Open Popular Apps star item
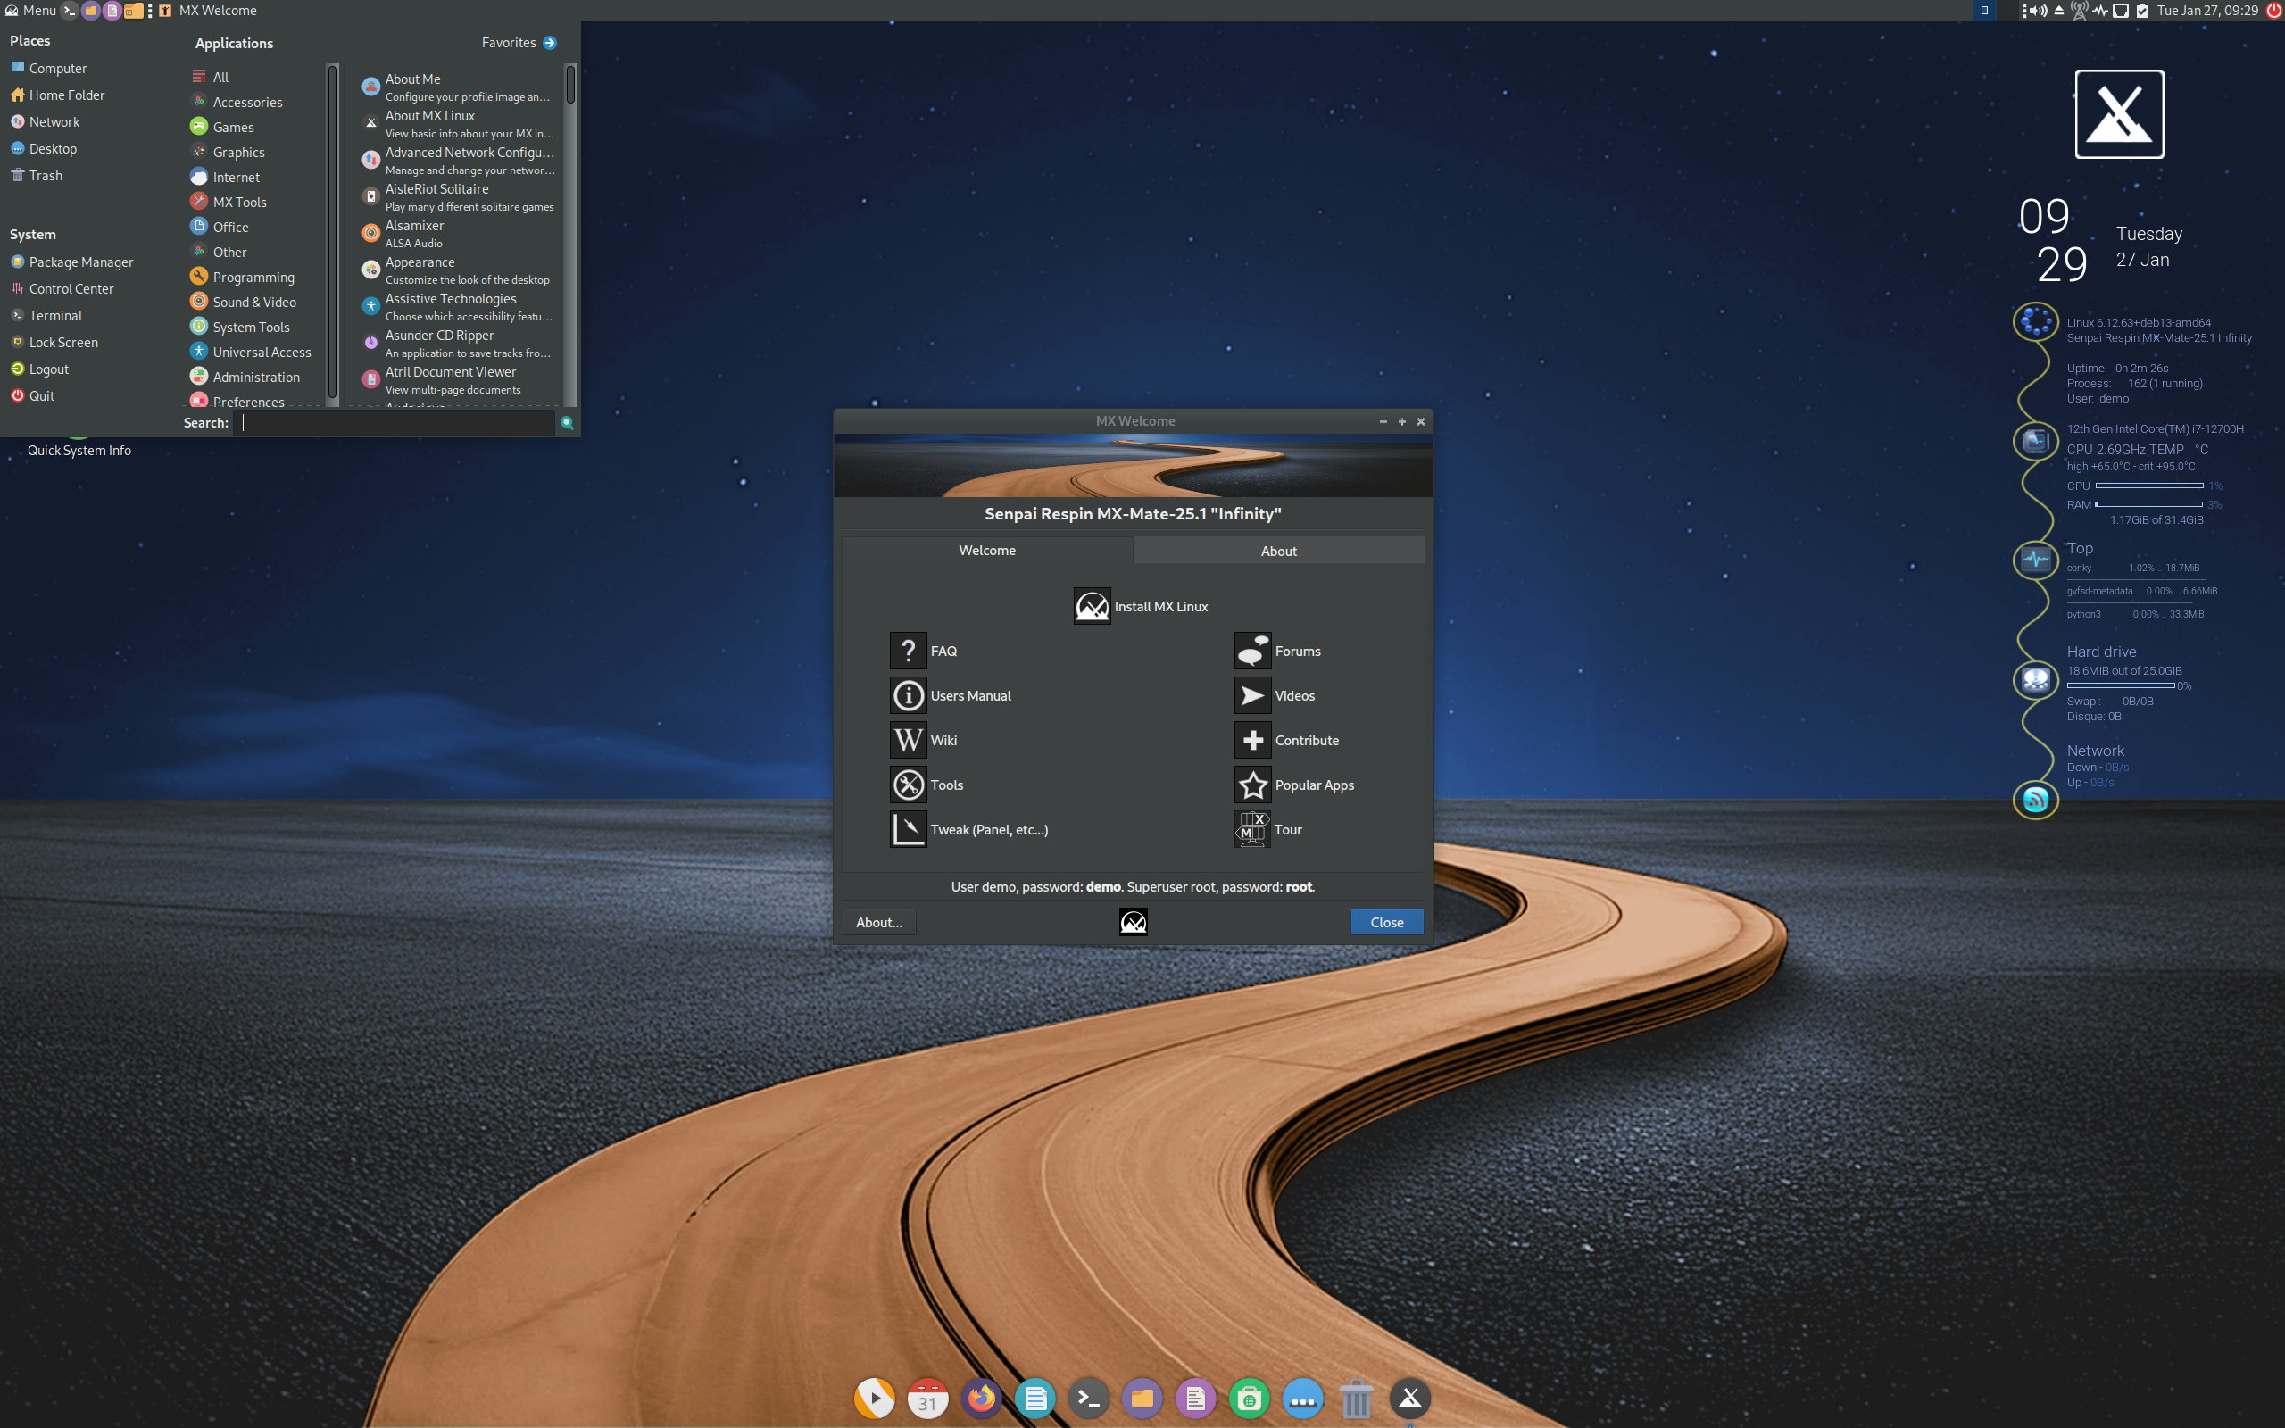Screen dimensions: 2285x1428 (x=1294, y=785)
